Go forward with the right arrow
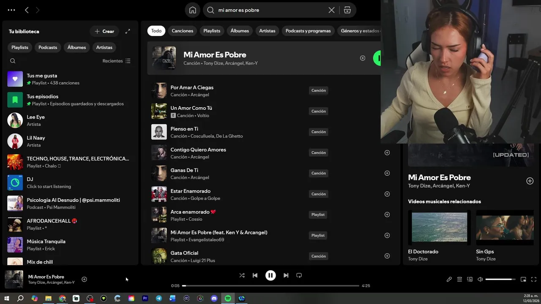 pyautogui.click(x=38, y=10)
